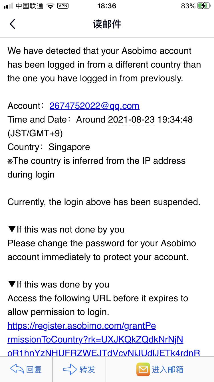Tap the reply arrow icon
This screenshot has height=382, width=214.
click(17, 369)
